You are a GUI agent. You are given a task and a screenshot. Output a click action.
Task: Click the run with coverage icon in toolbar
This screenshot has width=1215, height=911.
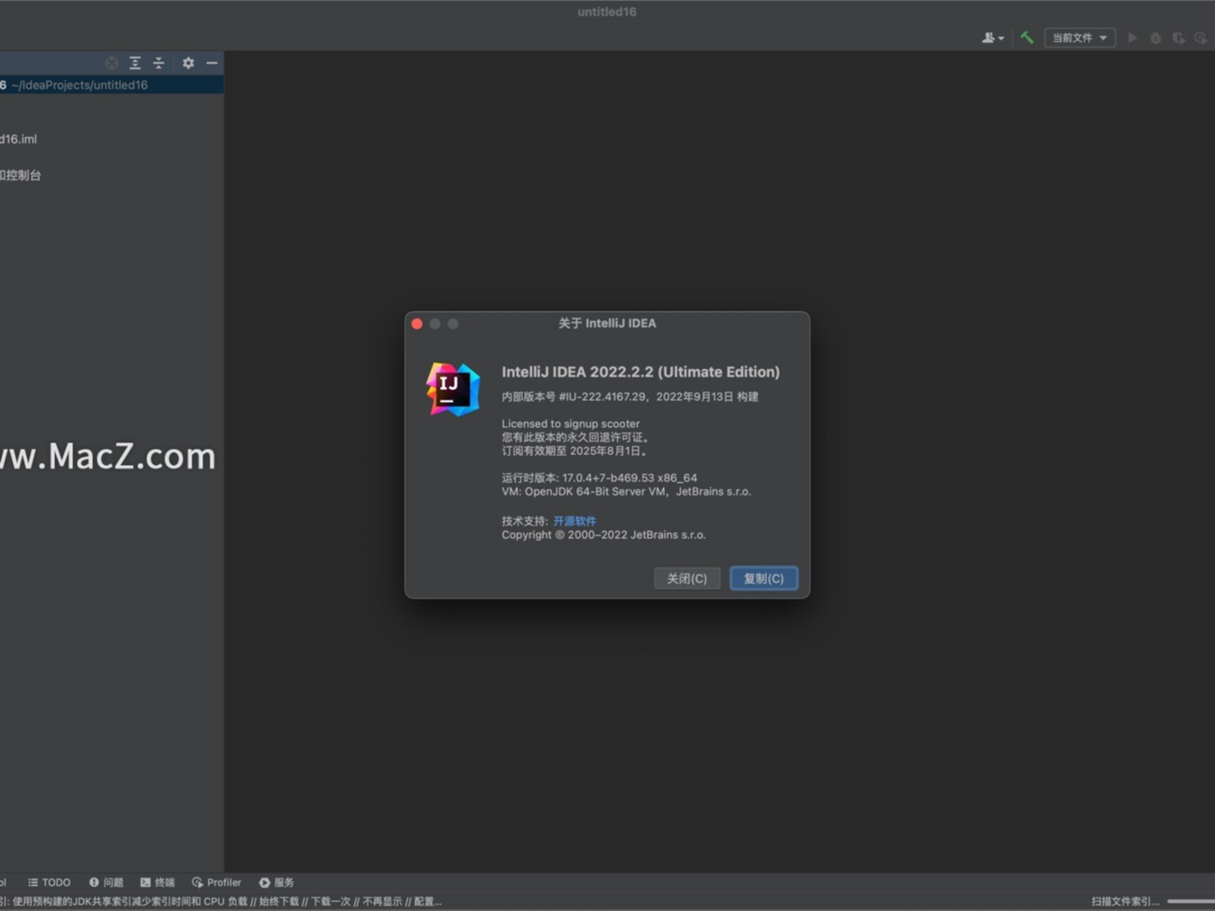point(1178,37)
